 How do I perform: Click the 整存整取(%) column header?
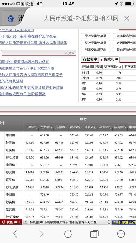(x=112, y=67)
